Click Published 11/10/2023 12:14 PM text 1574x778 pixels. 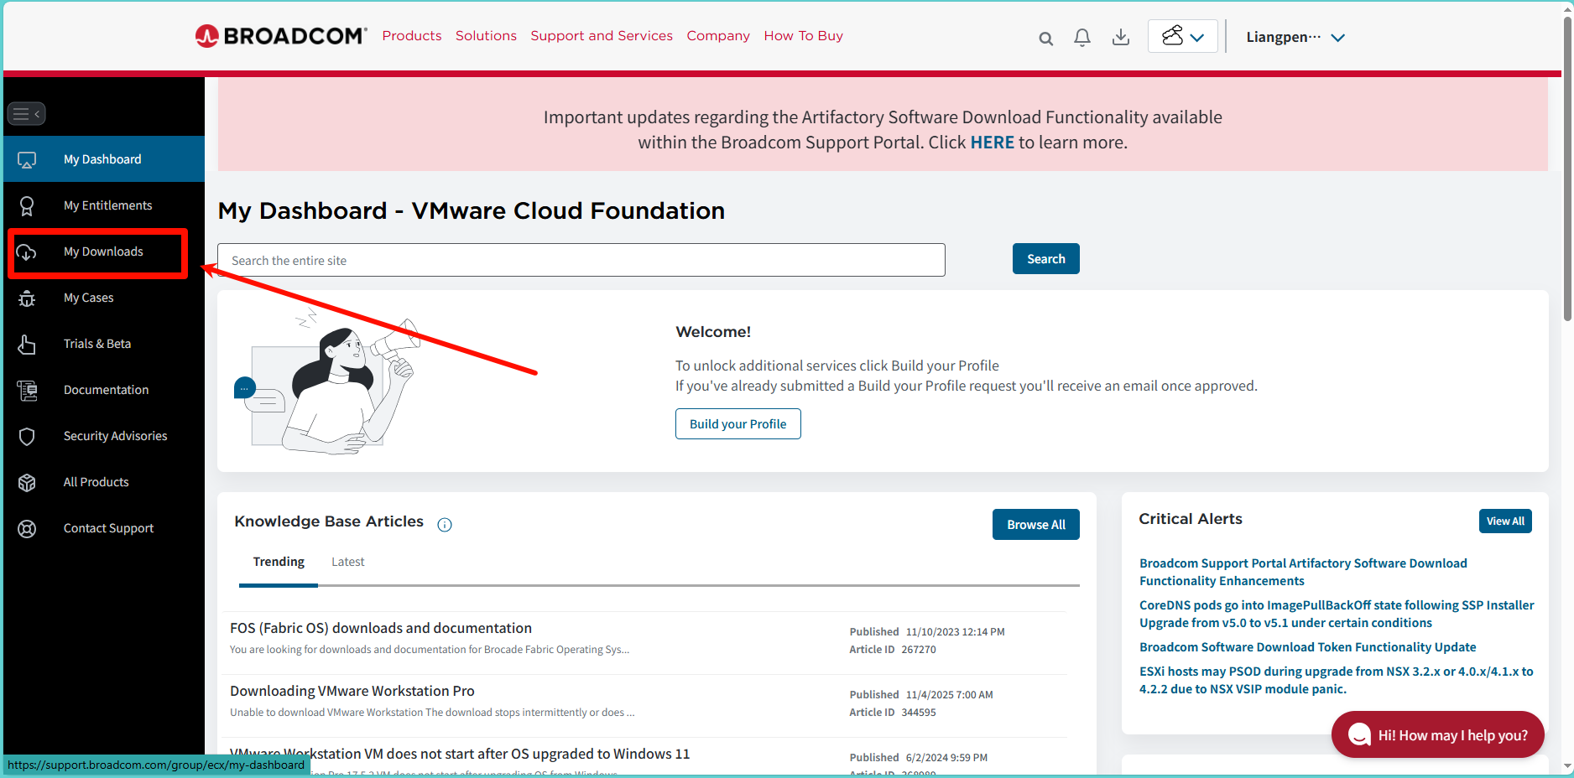click(x=927, y=632)
